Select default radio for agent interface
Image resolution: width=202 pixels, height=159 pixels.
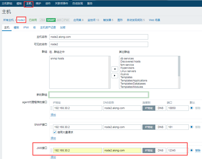pos(191,108)
